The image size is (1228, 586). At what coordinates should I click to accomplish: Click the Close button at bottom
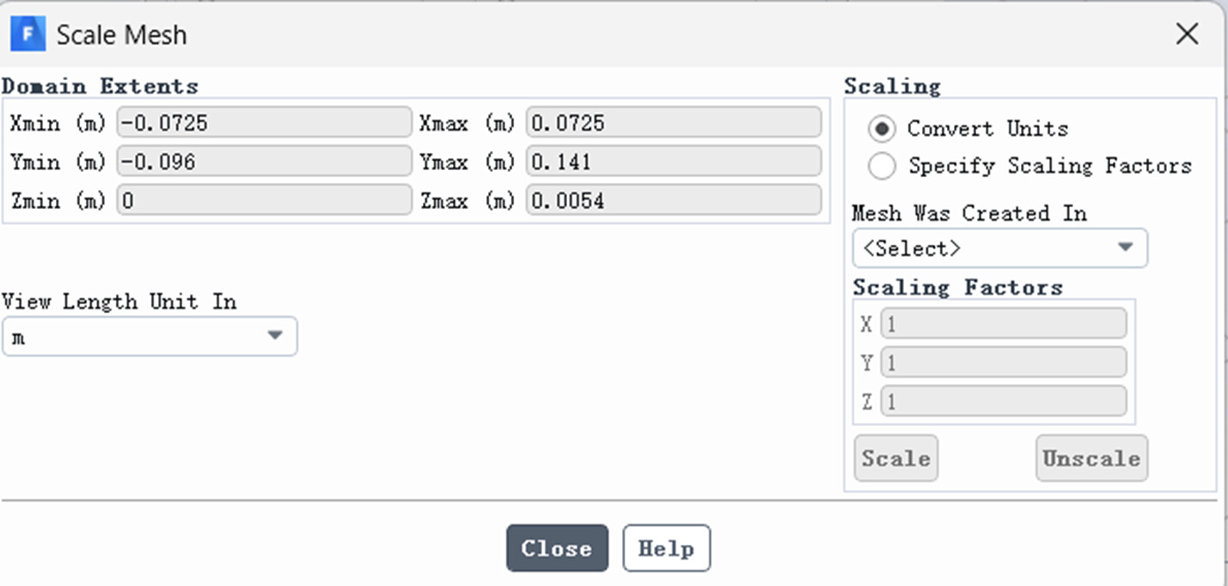click(x=557, y=548)
